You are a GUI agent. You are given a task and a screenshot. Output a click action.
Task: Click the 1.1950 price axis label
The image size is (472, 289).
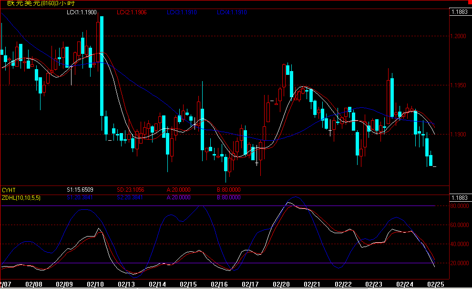[x=458, y=85]
